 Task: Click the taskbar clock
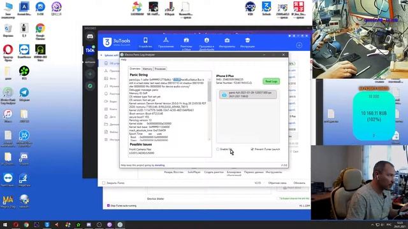coord(400,225)
